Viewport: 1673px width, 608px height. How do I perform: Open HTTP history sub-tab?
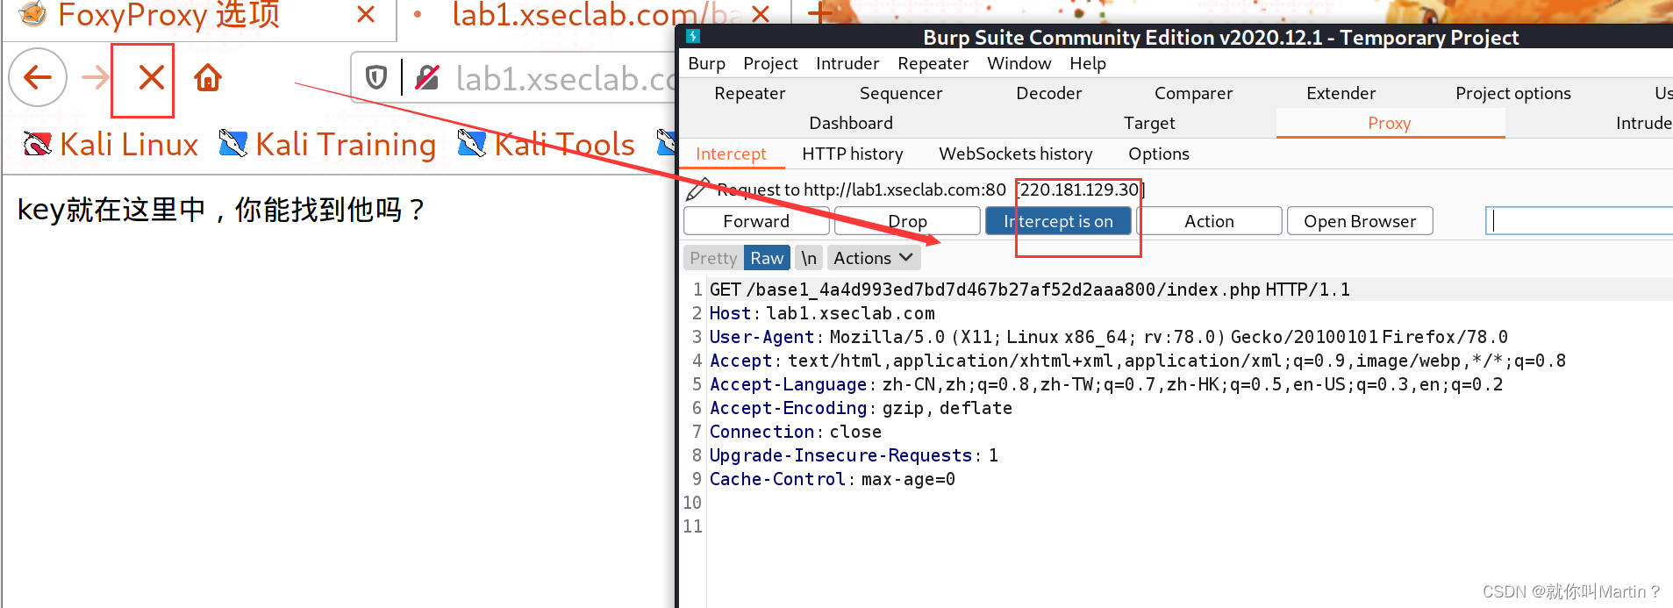[853, 154]
